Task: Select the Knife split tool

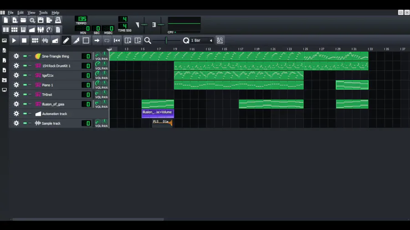Action: (76, 40)
